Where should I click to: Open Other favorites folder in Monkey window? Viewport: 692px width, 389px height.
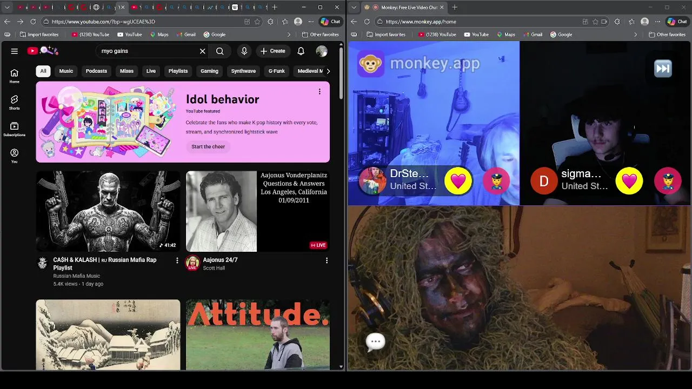pos(667,35)
